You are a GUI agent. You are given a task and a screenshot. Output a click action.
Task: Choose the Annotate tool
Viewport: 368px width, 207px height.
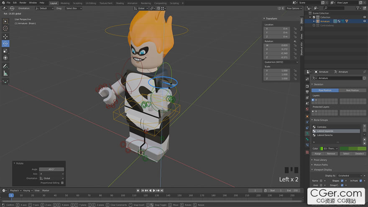tap(5, 66)
